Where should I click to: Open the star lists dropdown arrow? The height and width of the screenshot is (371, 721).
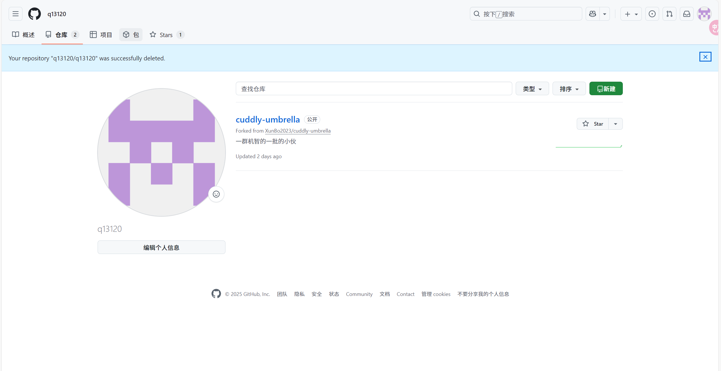[x=615, y=124]
